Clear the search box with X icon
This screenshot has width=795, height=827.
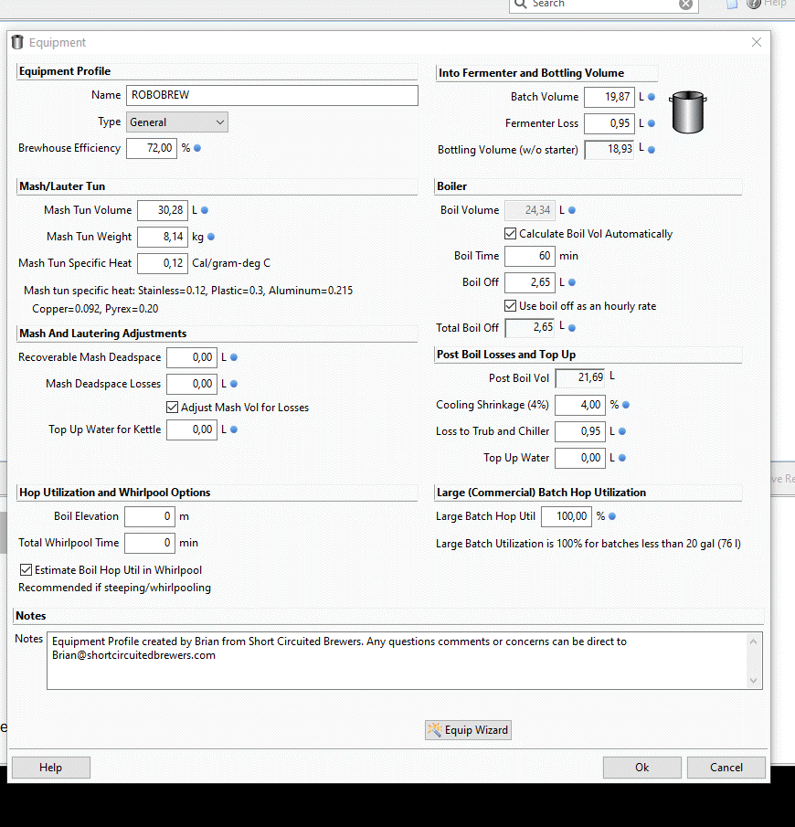(685, 5)
